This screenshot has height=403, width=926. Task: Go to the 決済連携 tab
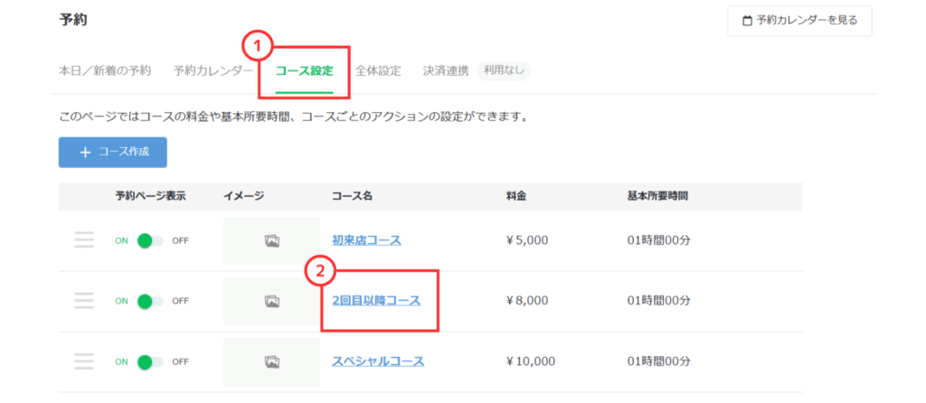[446, 70]
